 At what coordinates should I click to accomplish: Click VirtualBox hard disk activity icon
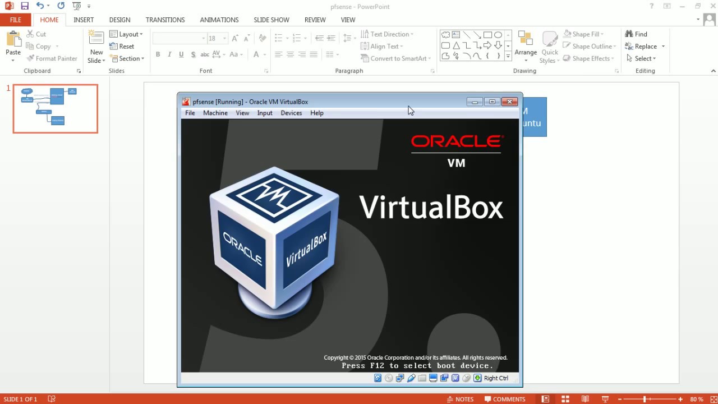(378, 378)
